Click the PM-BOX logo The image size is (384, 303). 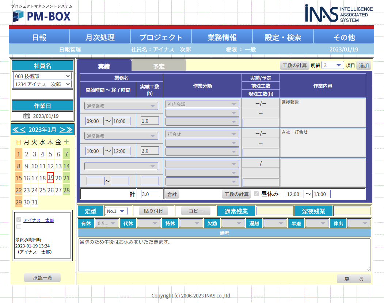41,16
